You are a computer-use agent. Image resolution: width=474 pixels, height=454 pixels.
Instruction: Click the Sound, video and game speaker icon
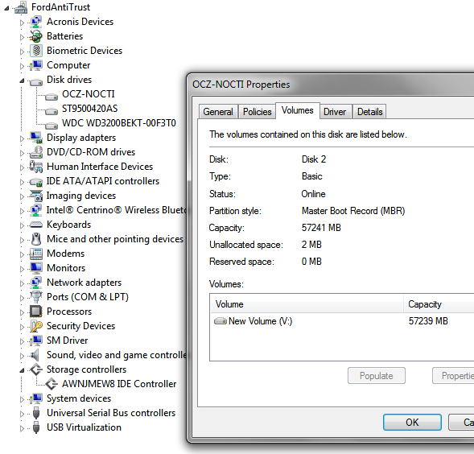35,355
